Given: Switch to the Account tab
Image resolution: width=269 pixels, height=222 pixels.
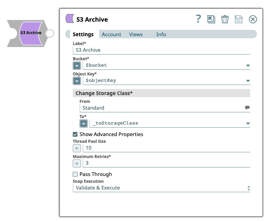Looking at the screenshot, I should pyautogui.click(x=111, y=35).
